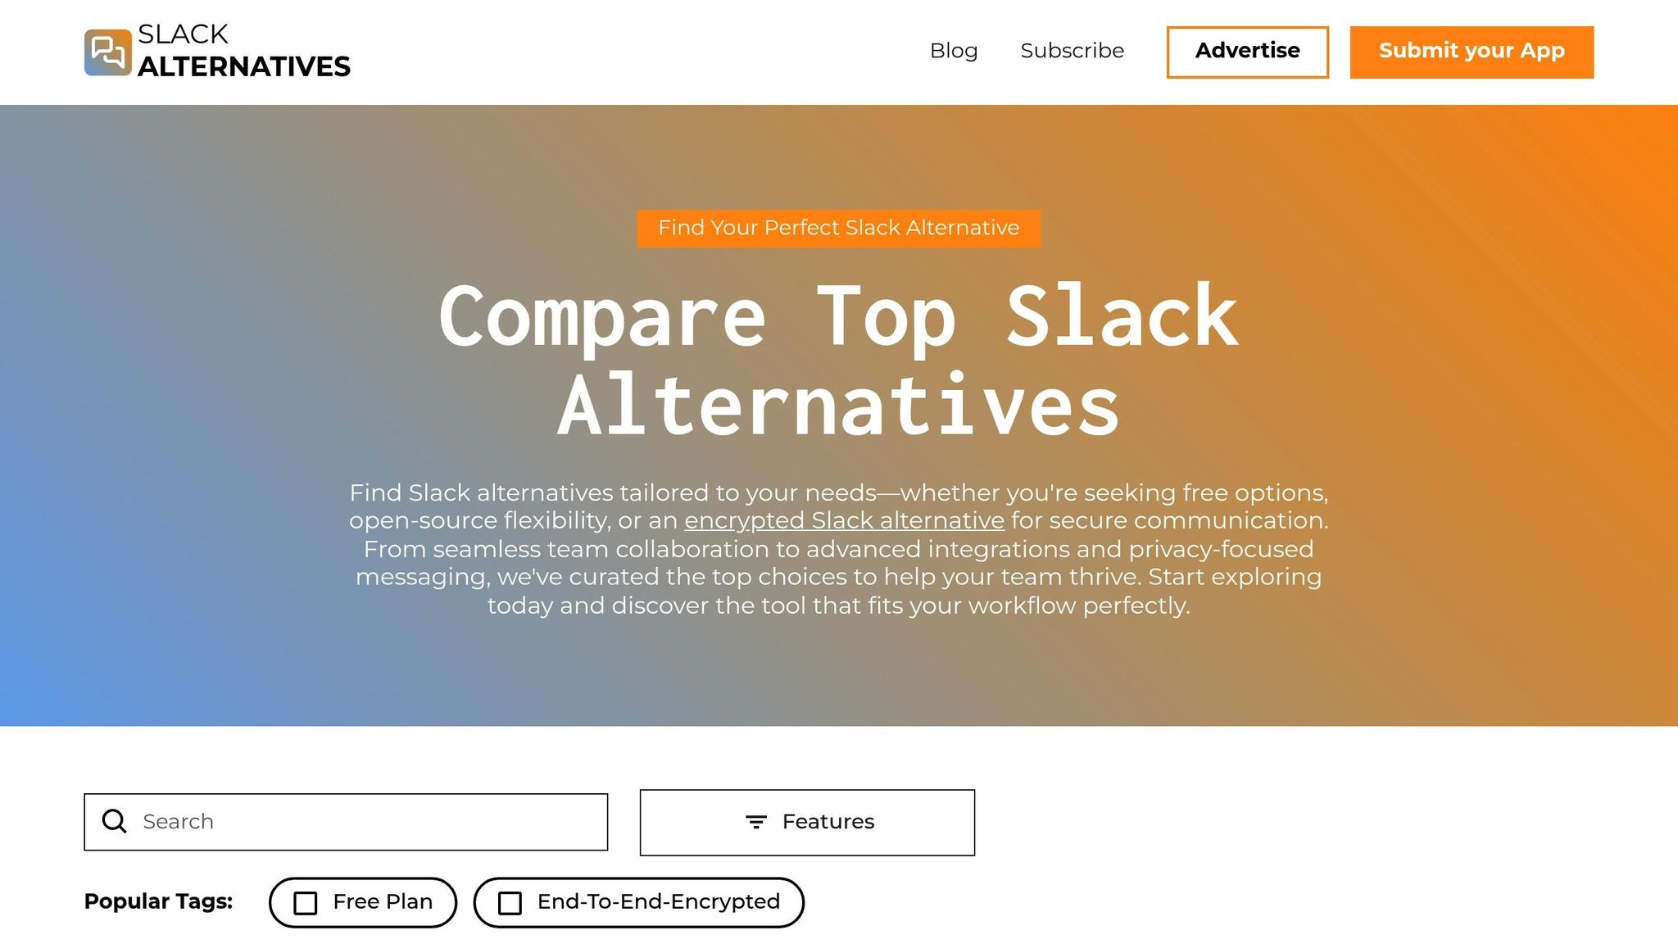Expand the Features list of options
This screenshot has width=1678, height=944.
(x=807, y=821)
